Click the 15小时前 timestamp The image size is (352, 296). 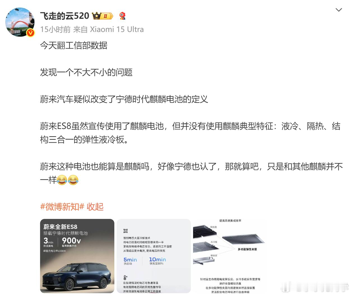click(55, 29)
